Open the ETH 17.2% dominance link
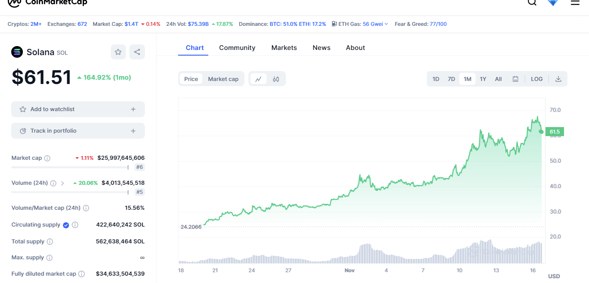 [x=313, y=24]
